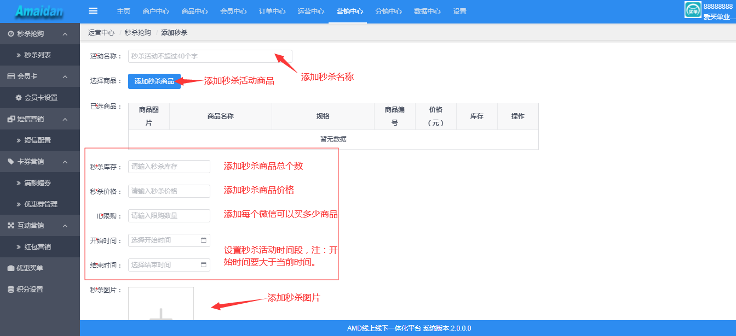Click the briefcase icon beside 优惠买单
Viewport: 736px width, 336px height.
(11, 268)
